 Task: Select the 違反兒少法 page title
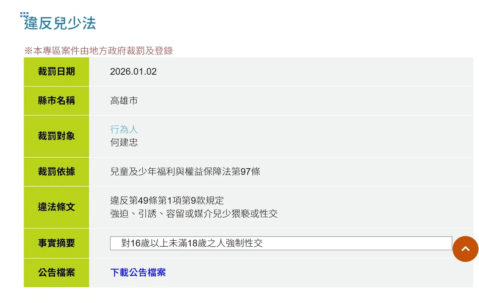[60, 23]
